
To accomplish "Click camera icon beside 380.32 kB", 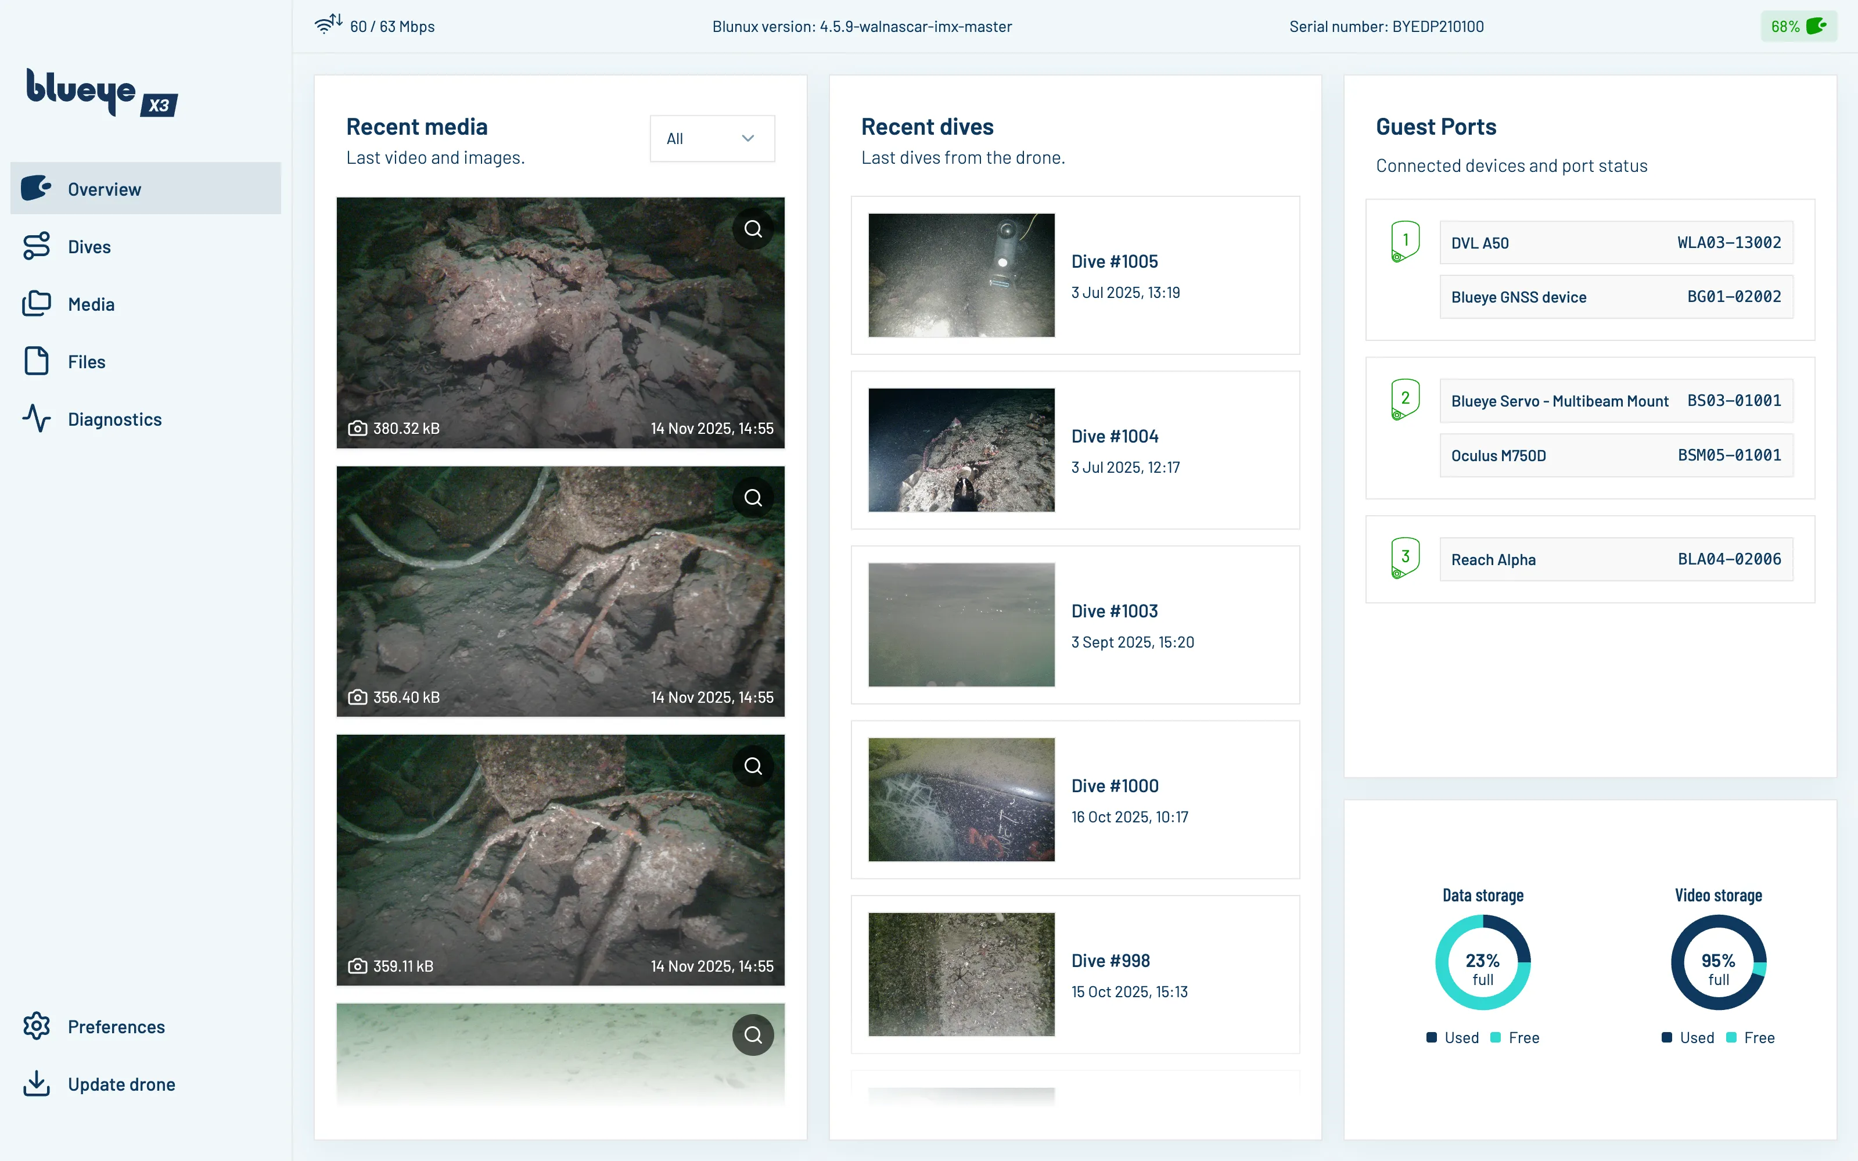I will (358, 427).
